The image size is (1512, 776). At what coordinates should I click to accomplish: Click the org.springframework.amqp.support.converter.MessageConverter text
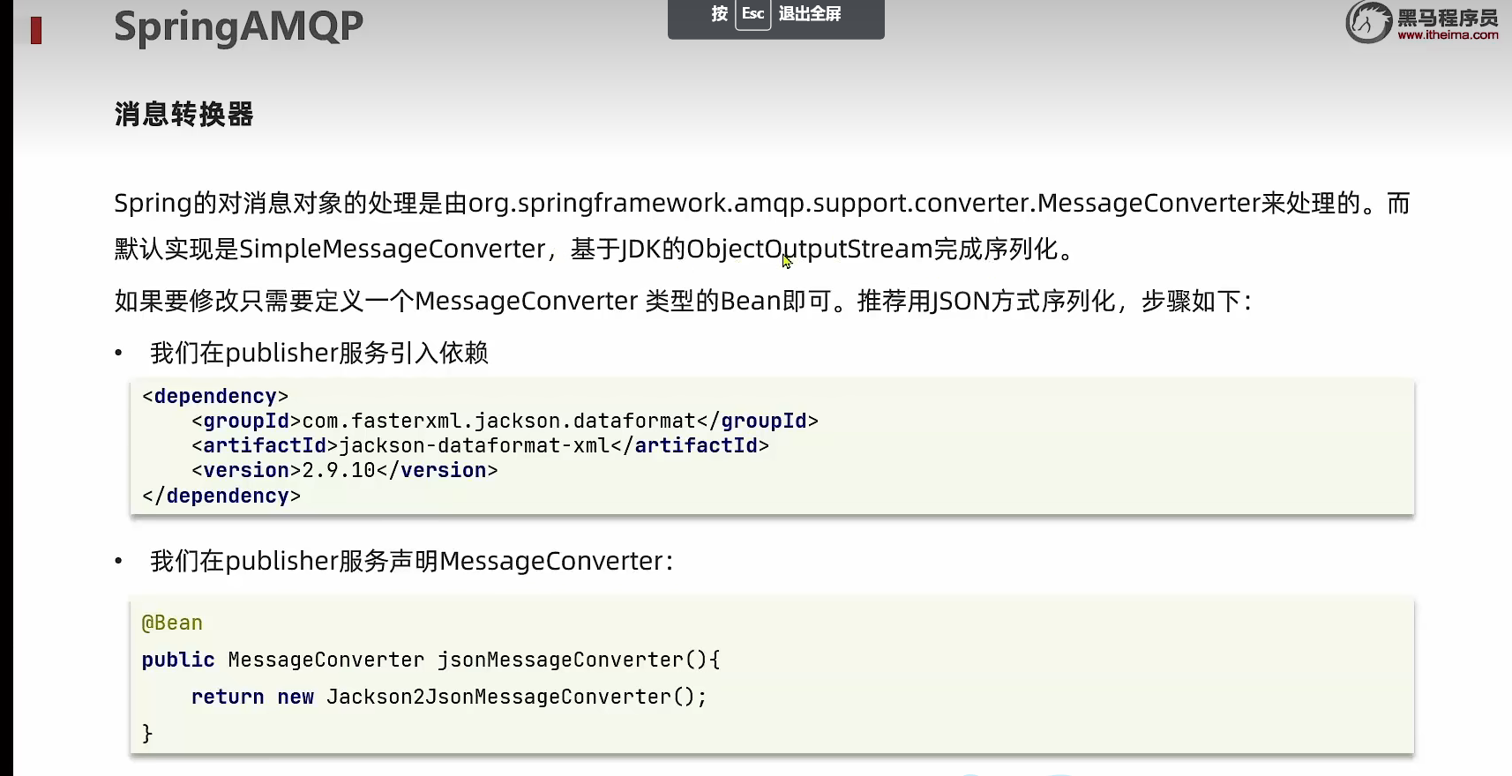[864, 204]
